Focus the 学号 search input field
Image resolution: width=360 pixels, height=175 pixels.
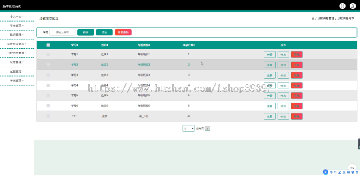tap(62, 32)
